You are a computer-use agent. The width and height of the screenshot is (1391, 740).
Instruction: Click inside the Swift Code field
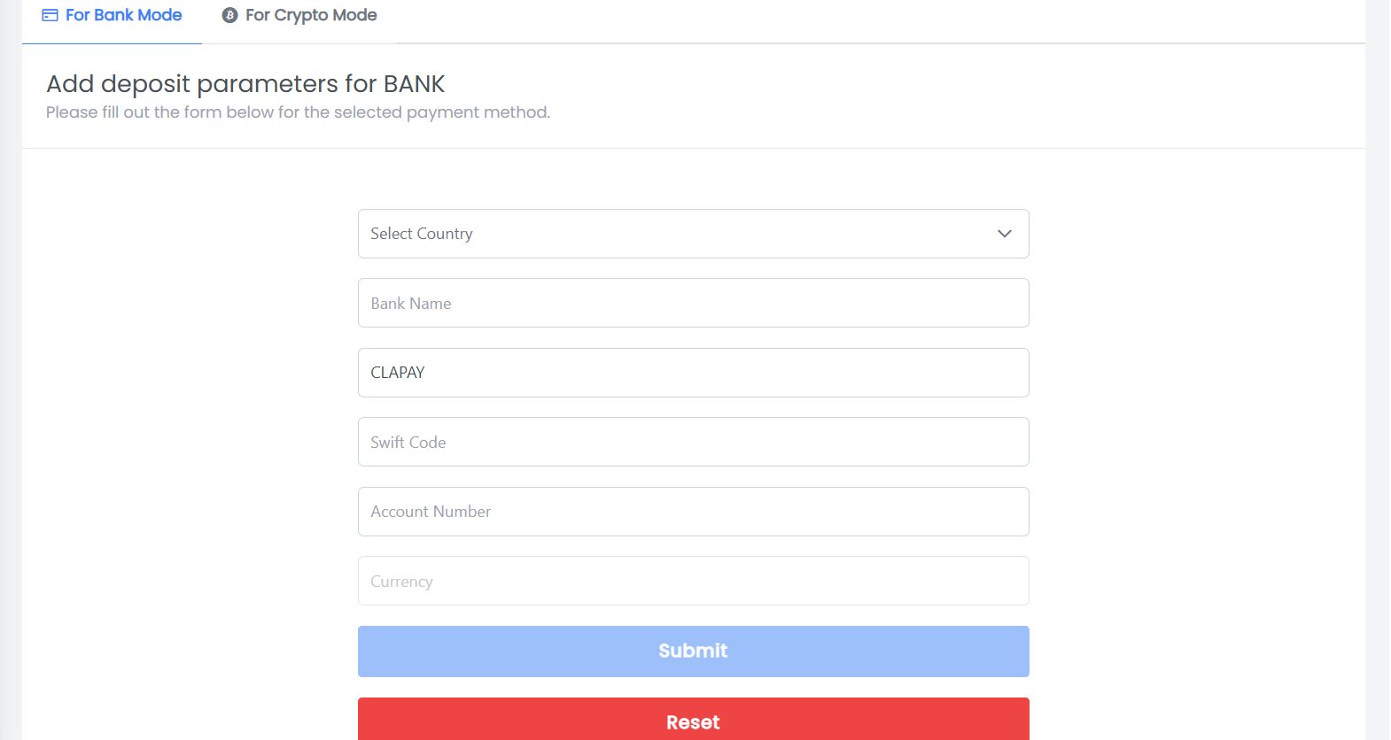pyautogui.click(x=693, y=442)
